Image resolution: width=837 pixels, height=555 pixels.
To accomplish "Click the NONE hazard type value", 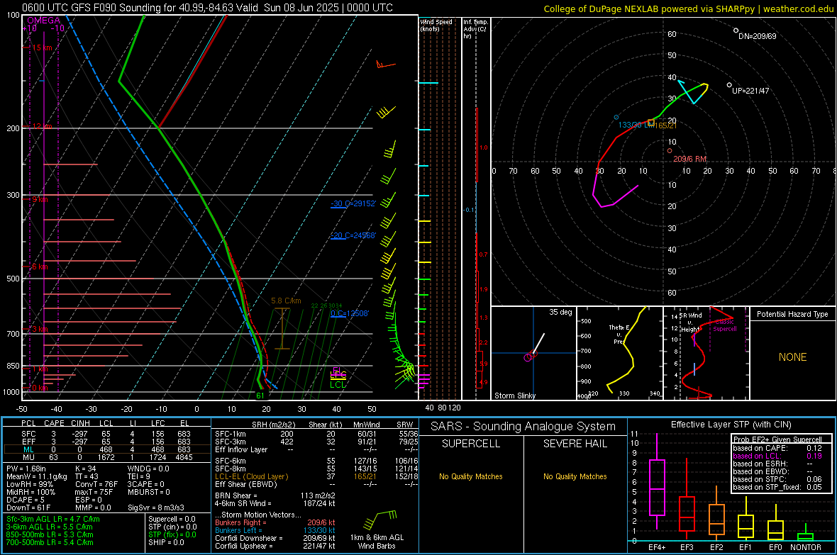I will 792,357.
